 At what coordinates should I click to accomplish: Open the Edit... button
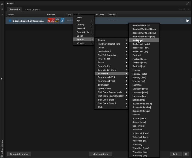tap(176, 154)
